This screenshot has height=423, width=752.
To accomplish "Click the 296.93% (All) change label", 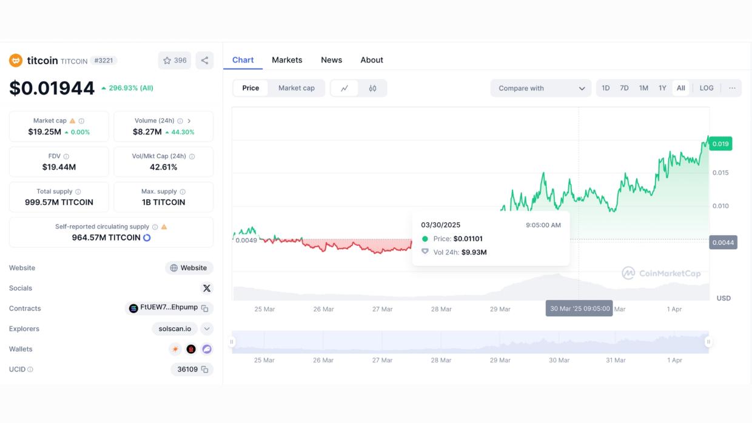I will [x=127, y=88].
